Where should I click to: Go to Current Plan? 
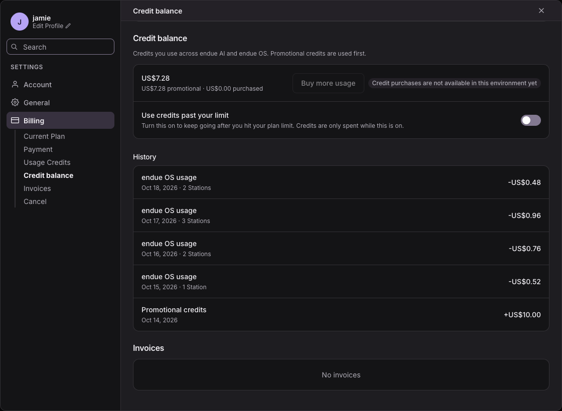(x=44, y=136)
